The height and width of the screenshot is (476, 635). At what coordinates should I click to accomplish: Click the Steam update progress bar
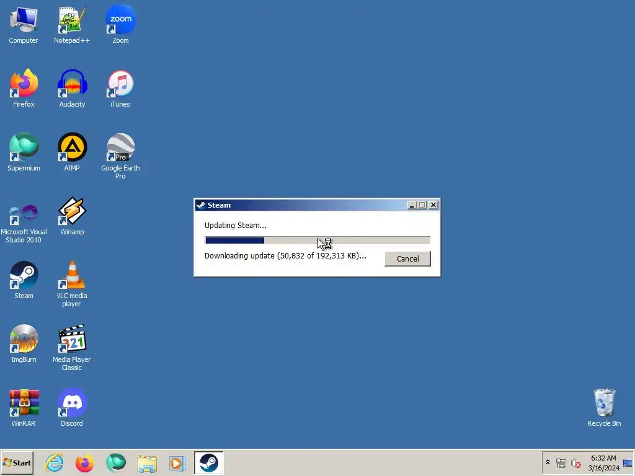[x=317, y=240]
